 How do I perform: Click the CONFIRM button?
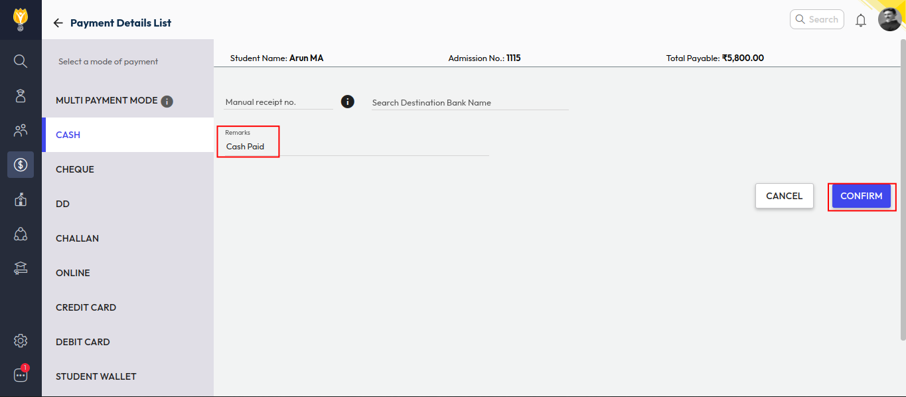861,196
